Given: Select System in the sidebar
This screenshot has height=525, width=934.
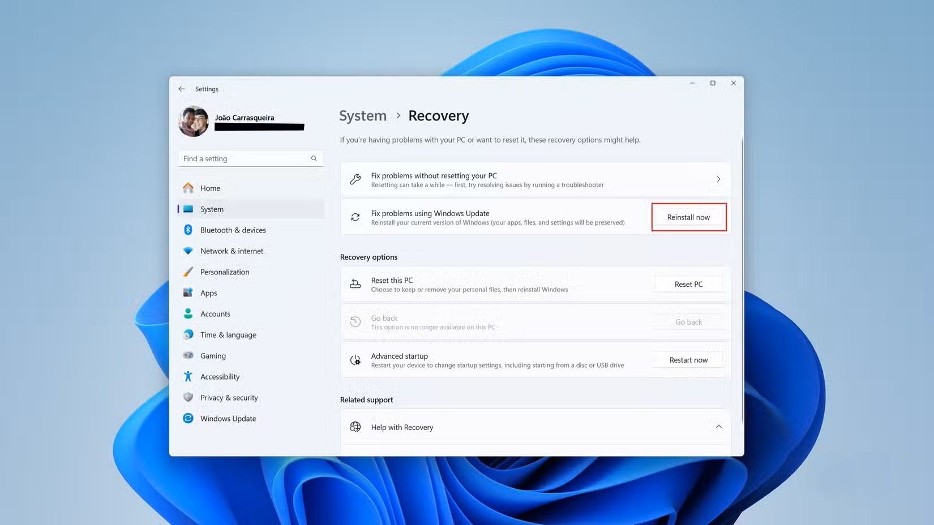Looking at the screenshot, I should point(212,209).
